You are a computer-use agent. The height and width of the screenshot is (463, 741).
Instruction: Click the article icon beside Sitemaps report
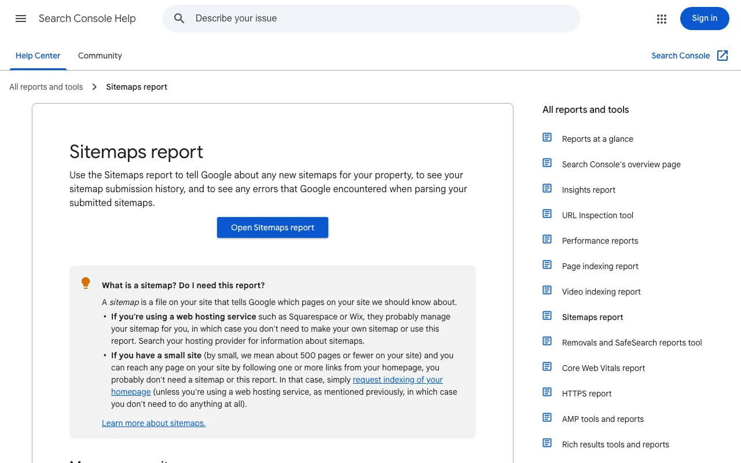coord(547,316)
